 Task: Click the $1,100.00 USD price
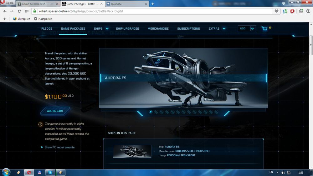point(59,97)
